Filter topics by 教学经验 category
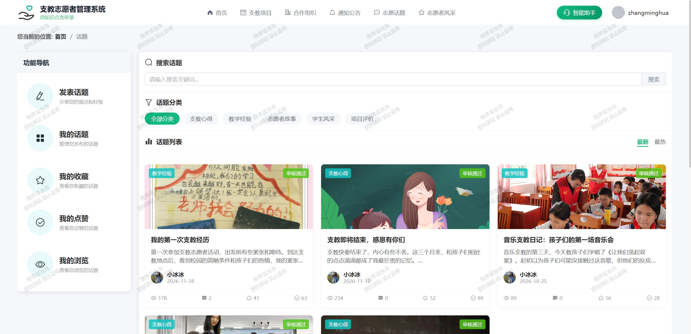The height and width of the screenshot is (334, 691). [240, 119]
